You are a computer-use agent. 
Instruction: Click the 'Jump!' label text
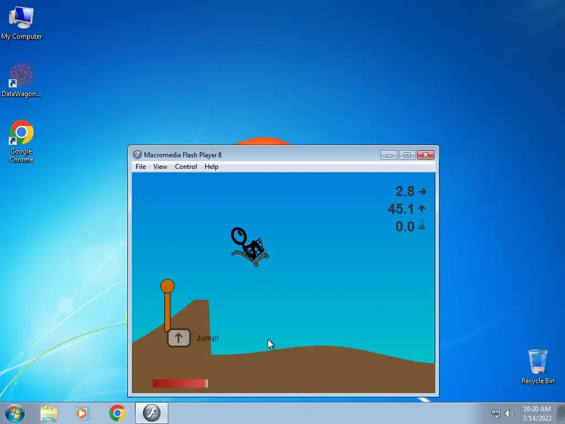[207, 338]
